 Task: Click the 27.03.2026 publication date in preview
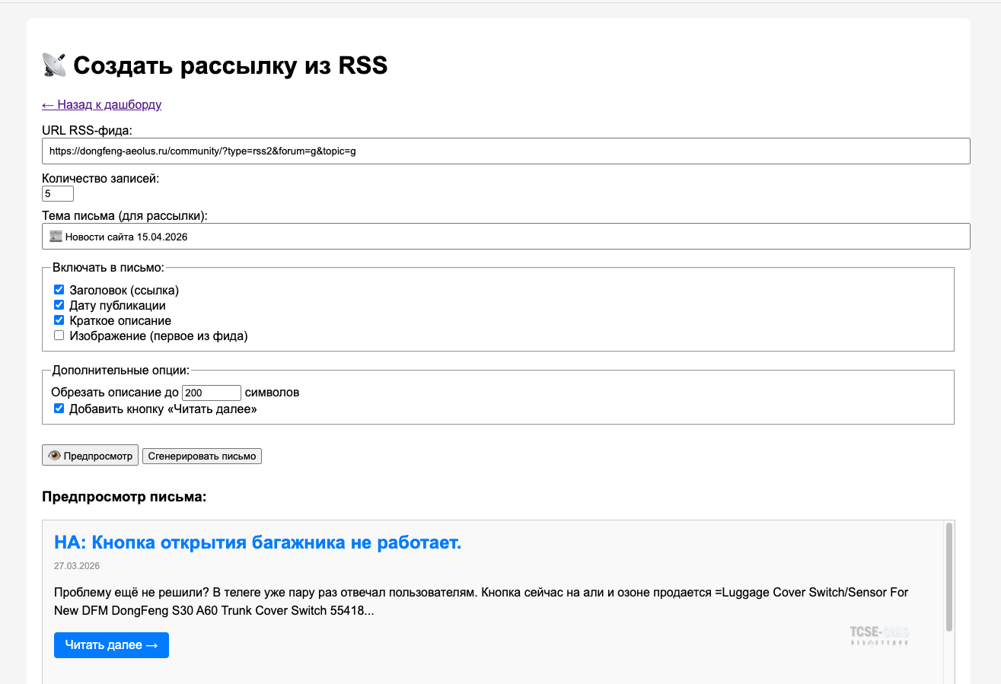(77, 566)
